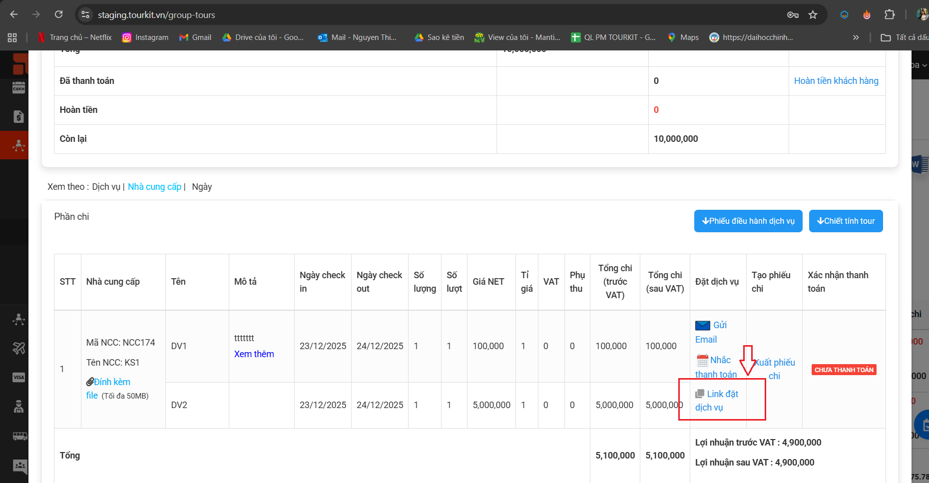This screenshot has height=483, width=929.
Task: Open the Tất cả dấu trang folder
Action: [x=905, y=37]
